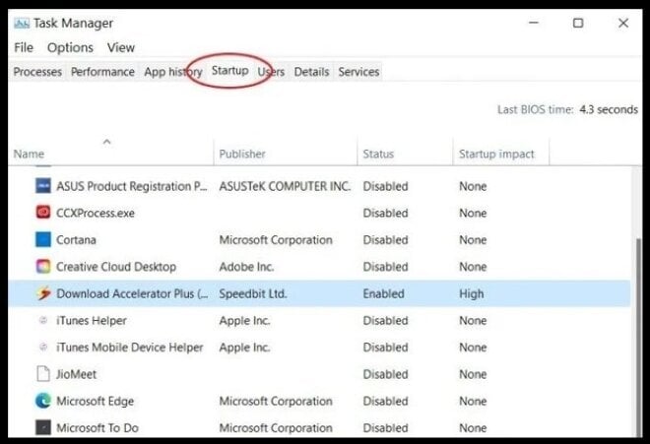Click Disabled status in the JioMeet row
650x444 pixels.
(385, 374)
